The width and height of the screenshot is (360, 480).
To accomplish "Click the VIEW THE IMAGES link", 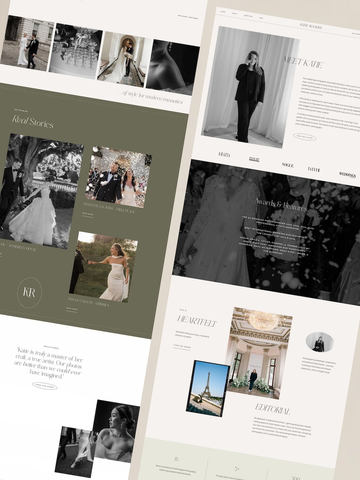I will point(182,347).
